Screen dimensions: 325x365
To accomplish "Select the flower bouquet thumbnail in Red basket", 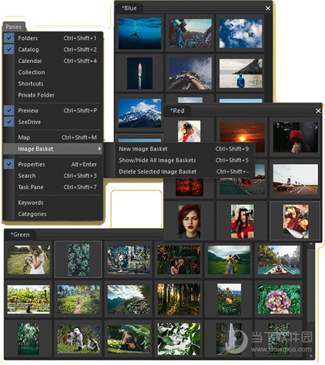I will pyautogui.click(x=295, y=221).
